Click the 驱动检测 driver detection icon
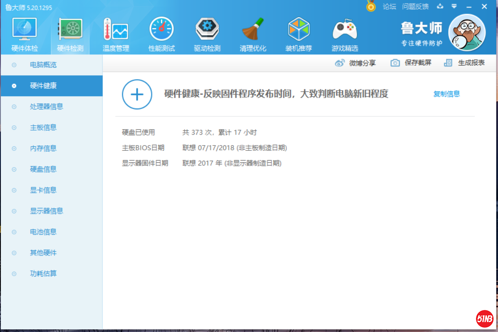The height and width of the screenshot is (332, 498). click(207, 29)
